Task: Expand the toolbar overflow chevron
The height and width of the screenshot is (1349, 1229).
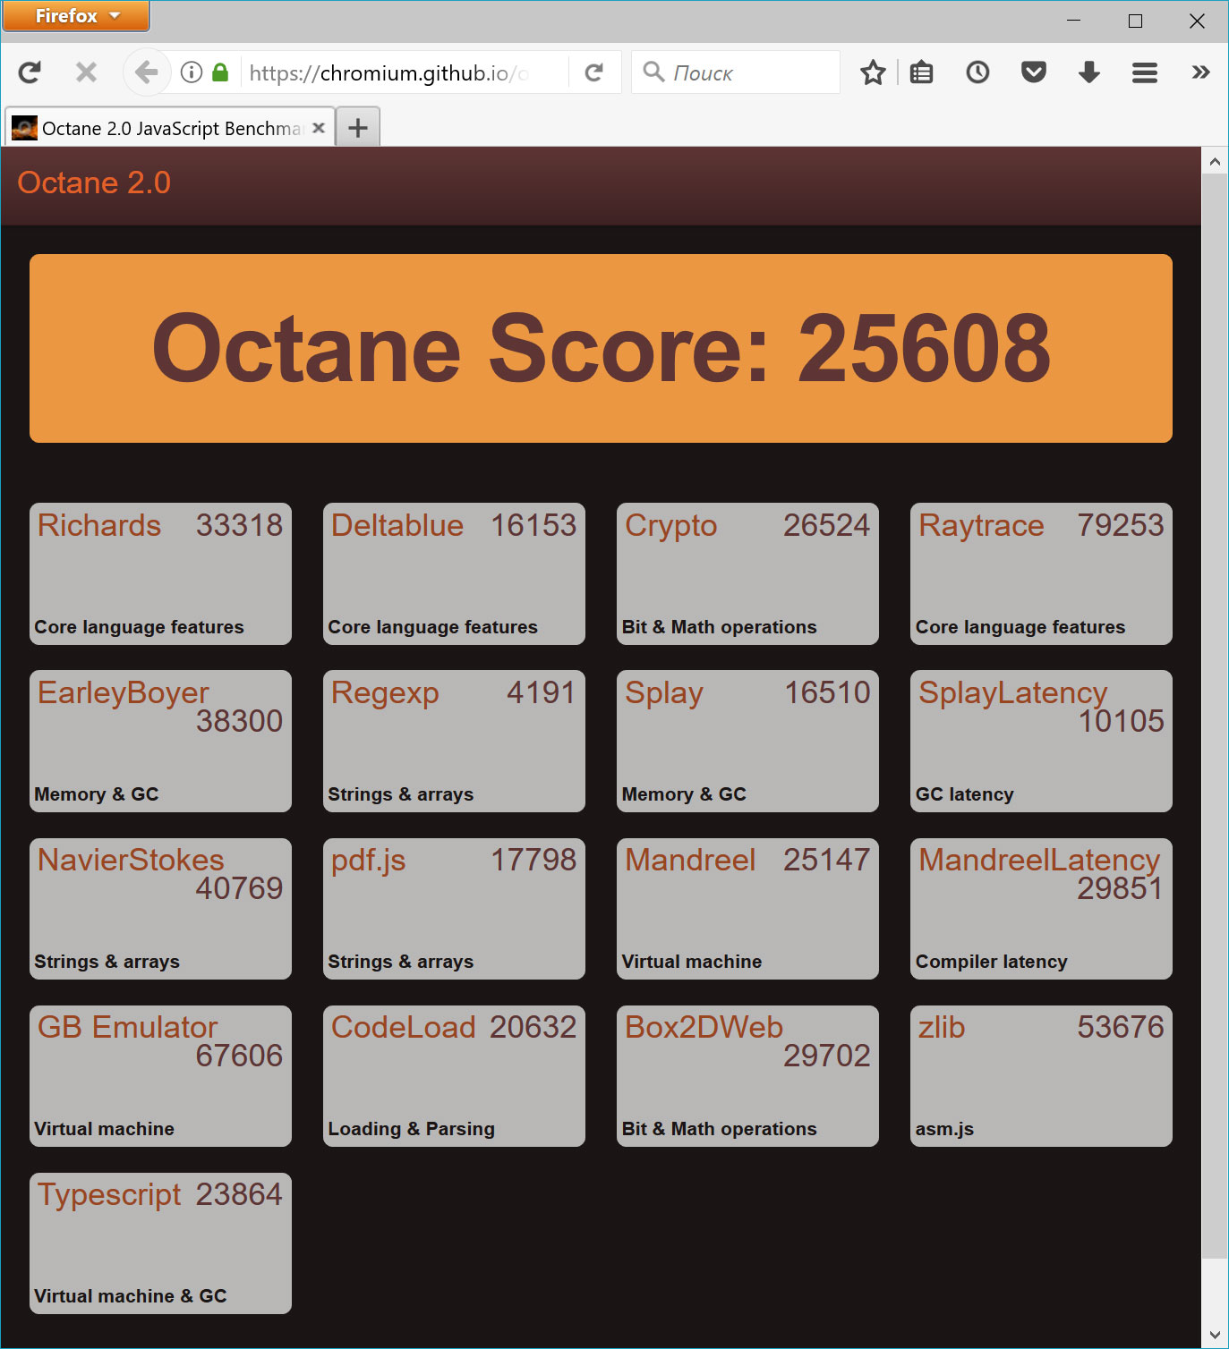Action: tap(1200, 72)
